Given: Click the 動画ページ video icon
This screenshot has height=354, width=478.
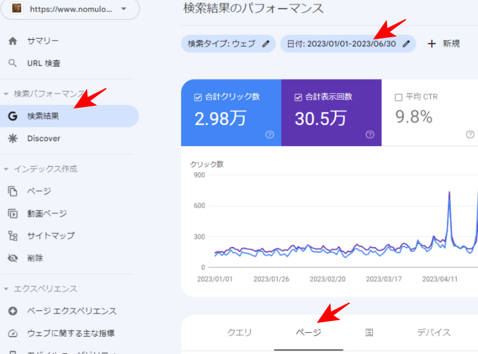Looking at the screenshot, I should pyautogui.click(x=12, y=213).
